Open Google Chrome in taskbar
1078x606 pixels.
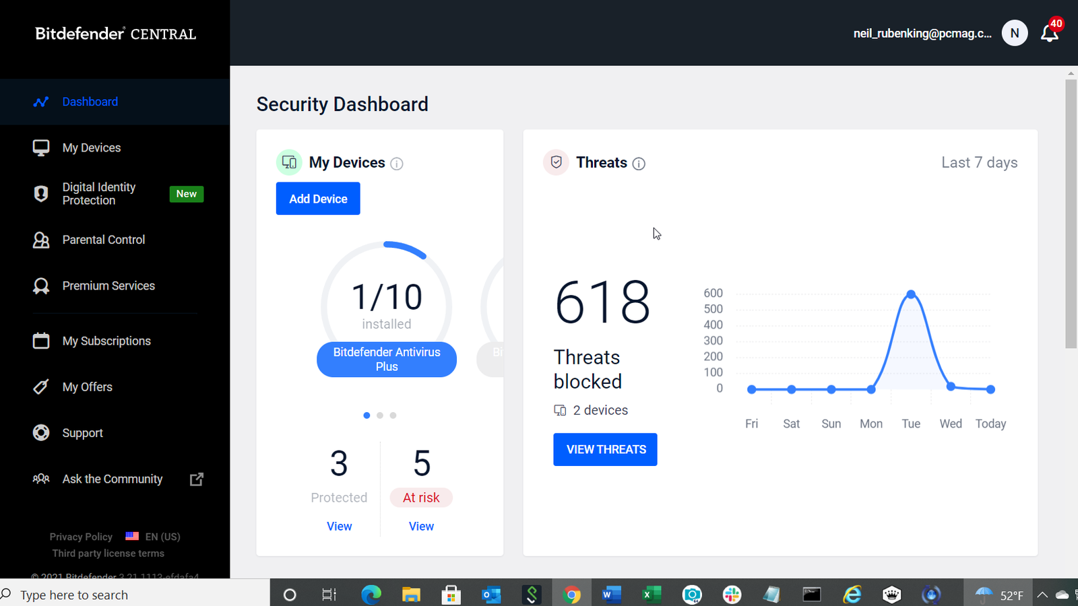572,595
